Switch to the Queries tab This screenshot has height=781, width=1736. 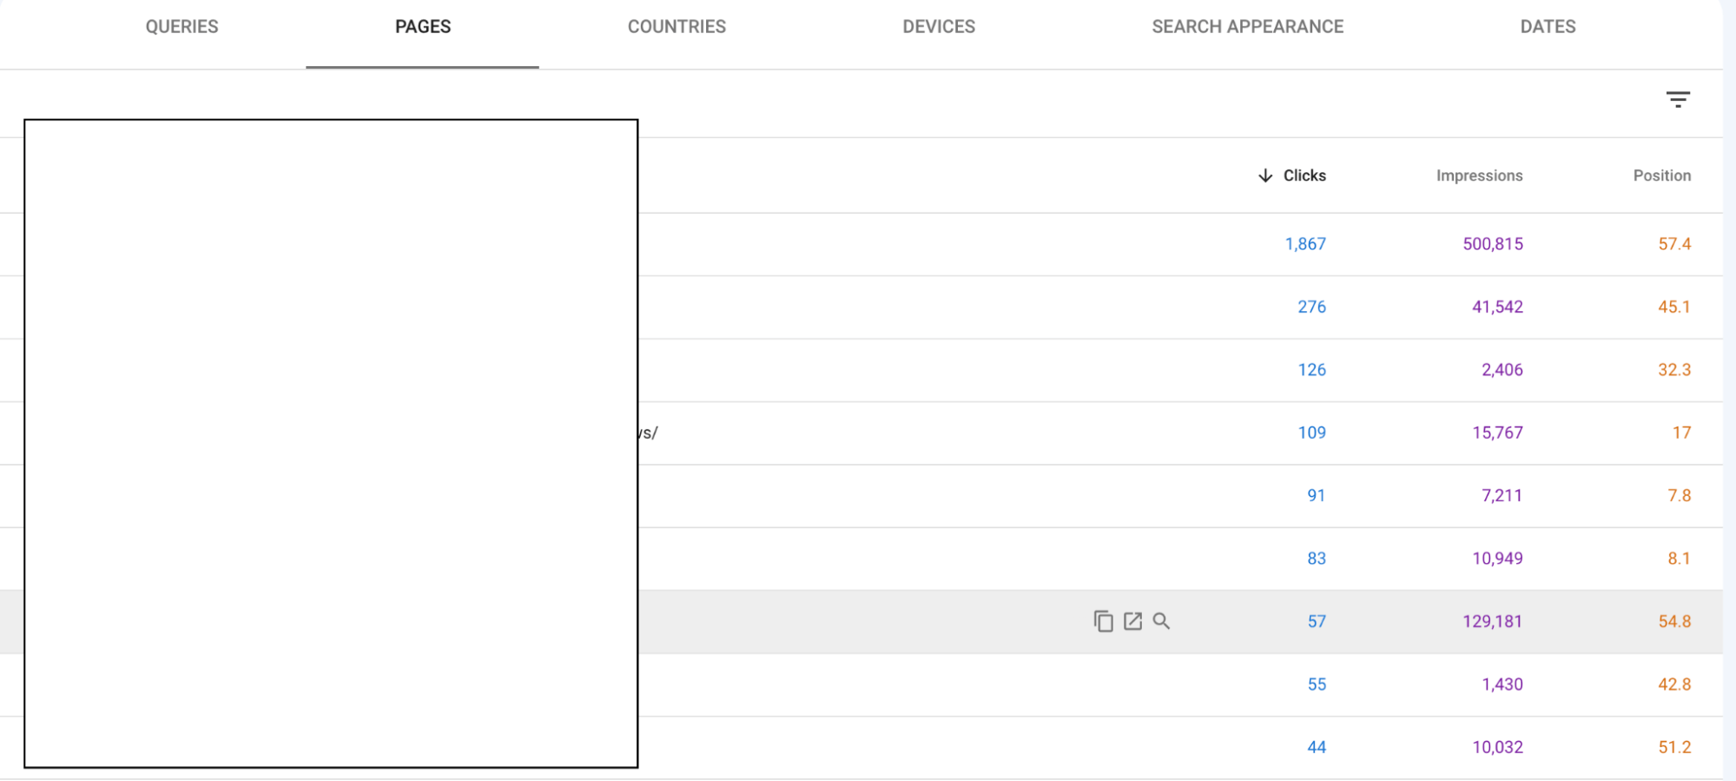point(182,27)
